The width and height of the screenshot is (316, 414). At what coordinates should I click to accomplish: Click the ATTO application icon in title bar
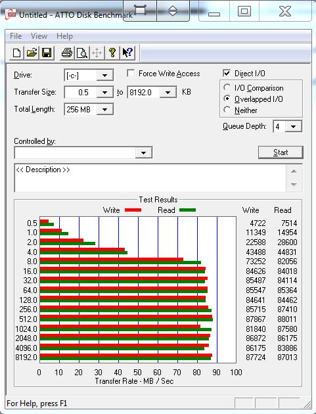pyautogui.click(x=11, y=14)
